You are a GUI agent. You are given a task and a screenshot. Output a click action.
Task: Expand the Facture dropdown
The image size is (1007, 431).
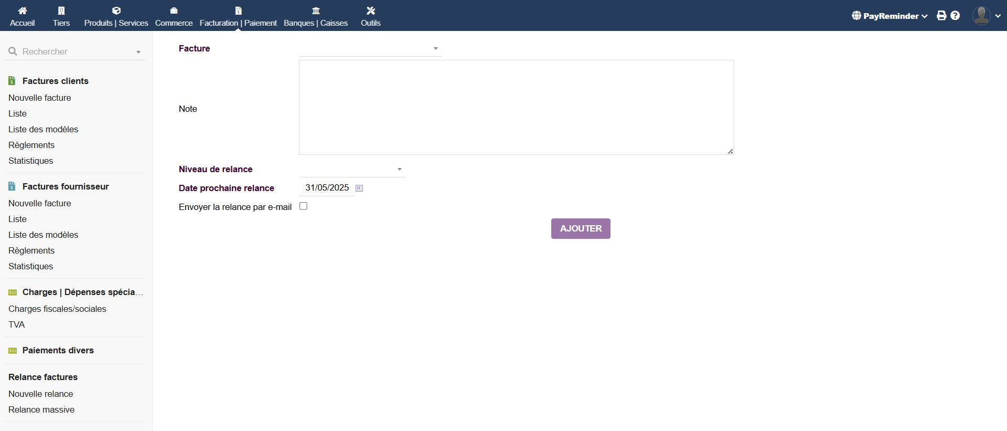coord(370,49)
